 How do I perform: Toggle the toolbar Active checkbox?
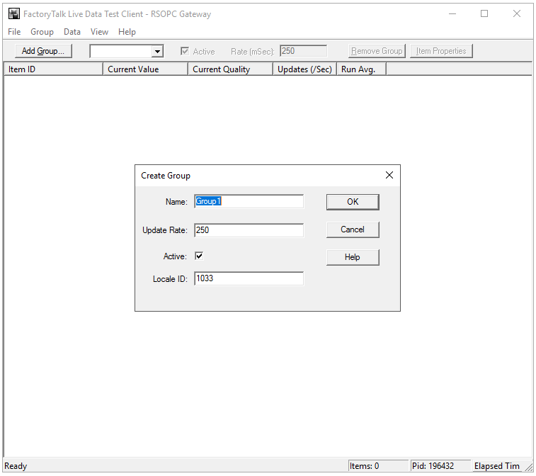[185, 51]
